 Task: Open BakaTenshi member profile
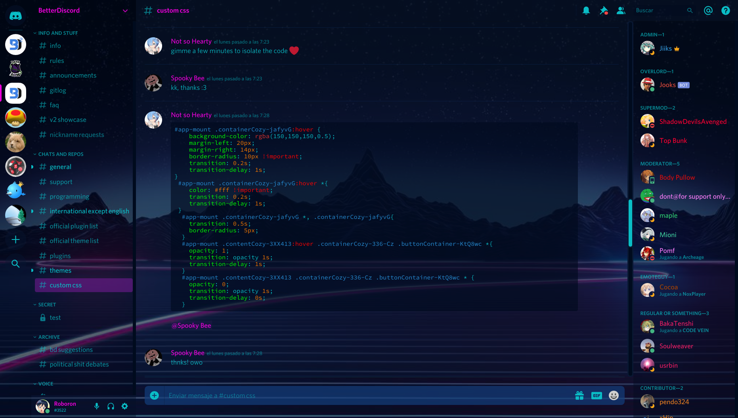[685, 327]
